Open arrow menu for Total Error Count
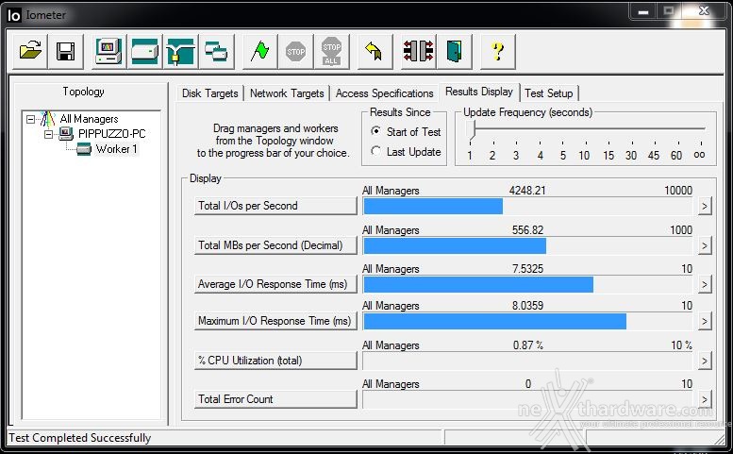 point(705,399)
